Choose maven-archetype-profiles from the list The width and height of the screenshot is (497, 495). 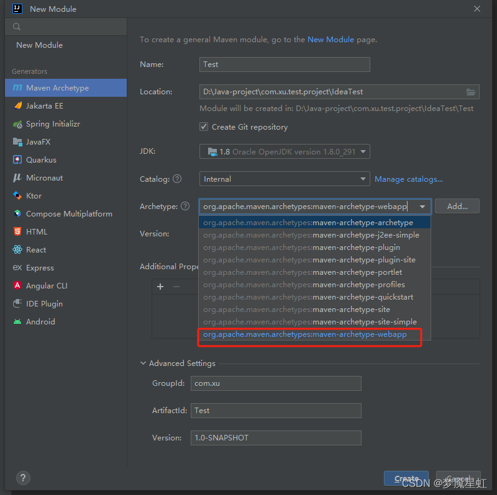[x=314, y=285]
